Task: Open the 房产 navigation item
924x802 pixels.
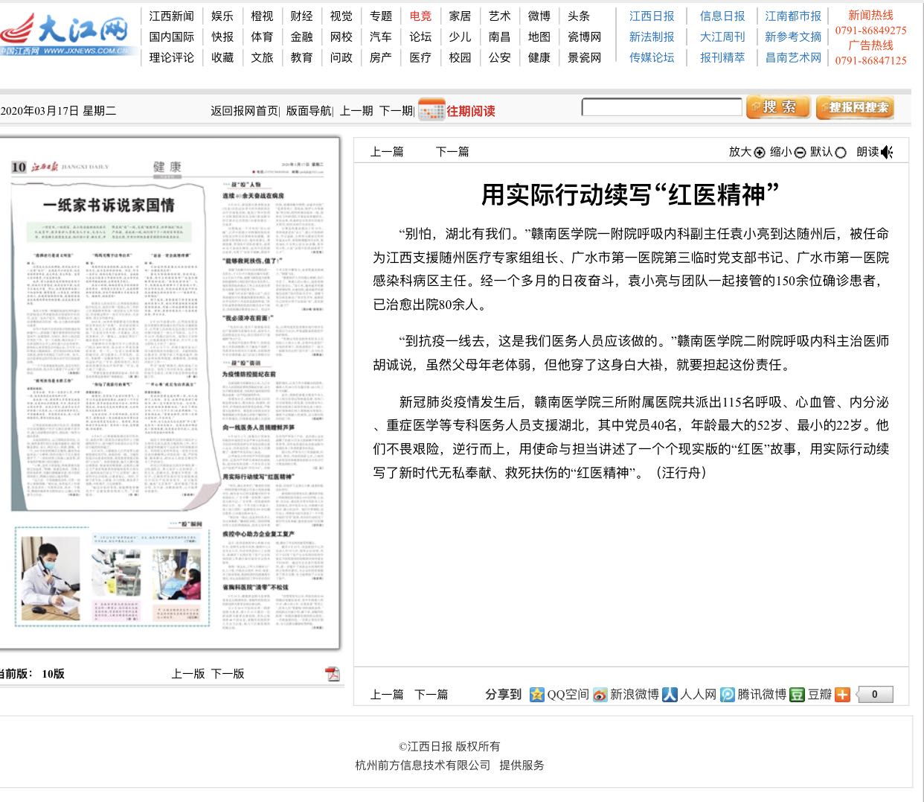Action: pos(381,57)
